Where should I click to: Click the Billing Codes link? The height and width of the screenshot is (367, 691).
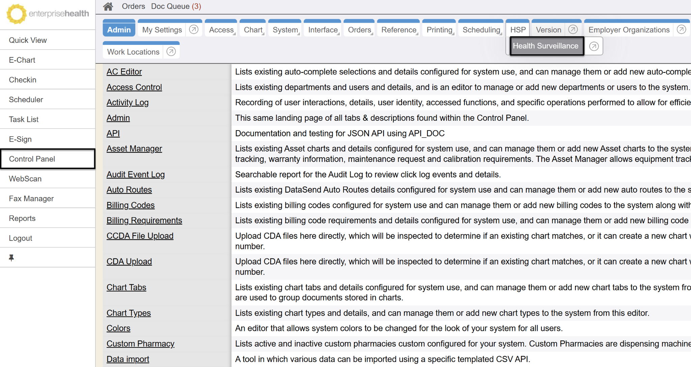[130, 205]
